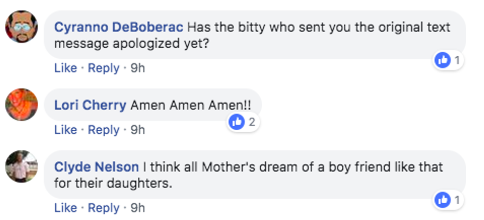This screenshot has width=484, height=220.
Task: Open the Lori Cherry profile name link
Action: pos(90,105)
